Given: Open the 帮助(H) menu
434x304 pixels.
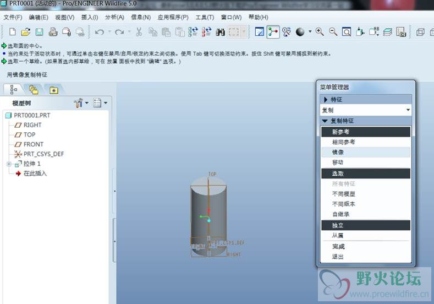Looking at the screenshot, I should 258,18.
